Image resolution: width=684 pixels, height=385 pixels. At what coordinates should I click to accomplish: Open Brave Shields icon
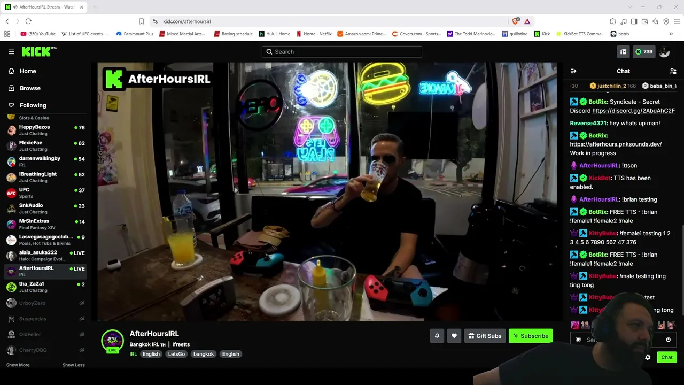(x=515, y=21)
